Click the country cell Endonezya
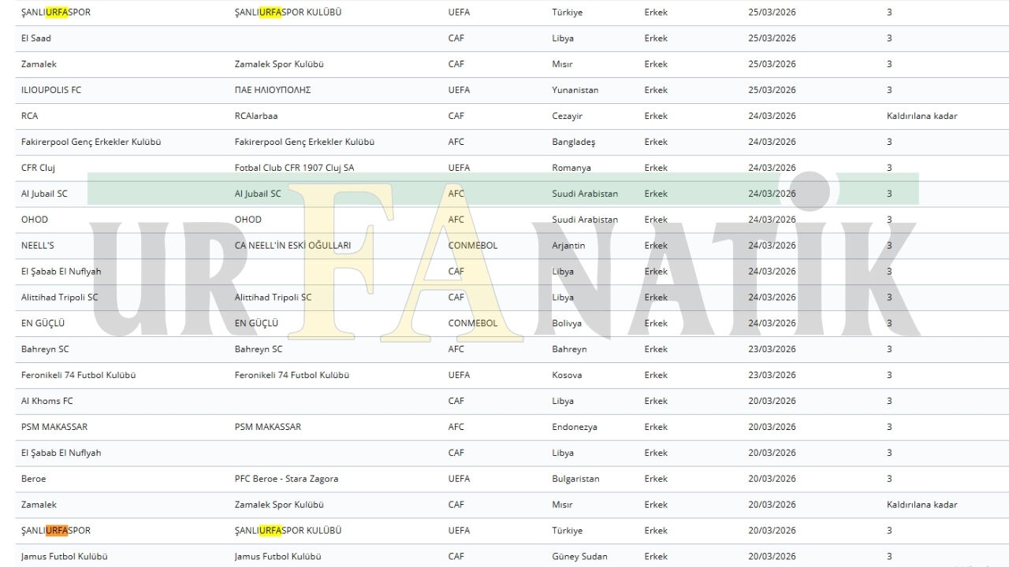Image resolution: width=1009 pixels, height=567 pixels. [x=575, y=427]
